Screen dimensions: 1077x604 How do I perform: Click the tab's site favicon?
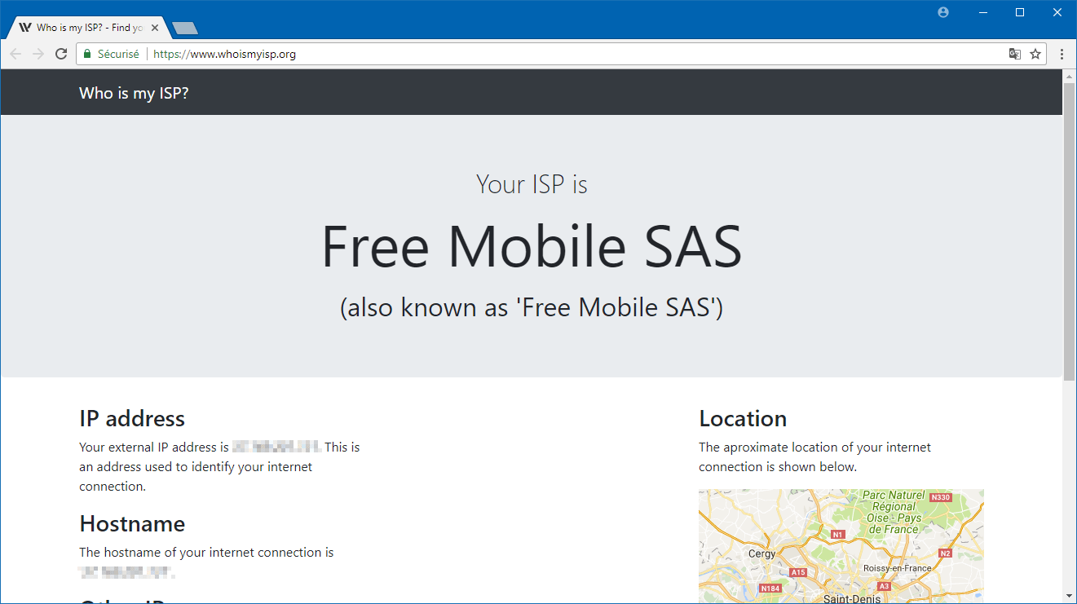25,28
